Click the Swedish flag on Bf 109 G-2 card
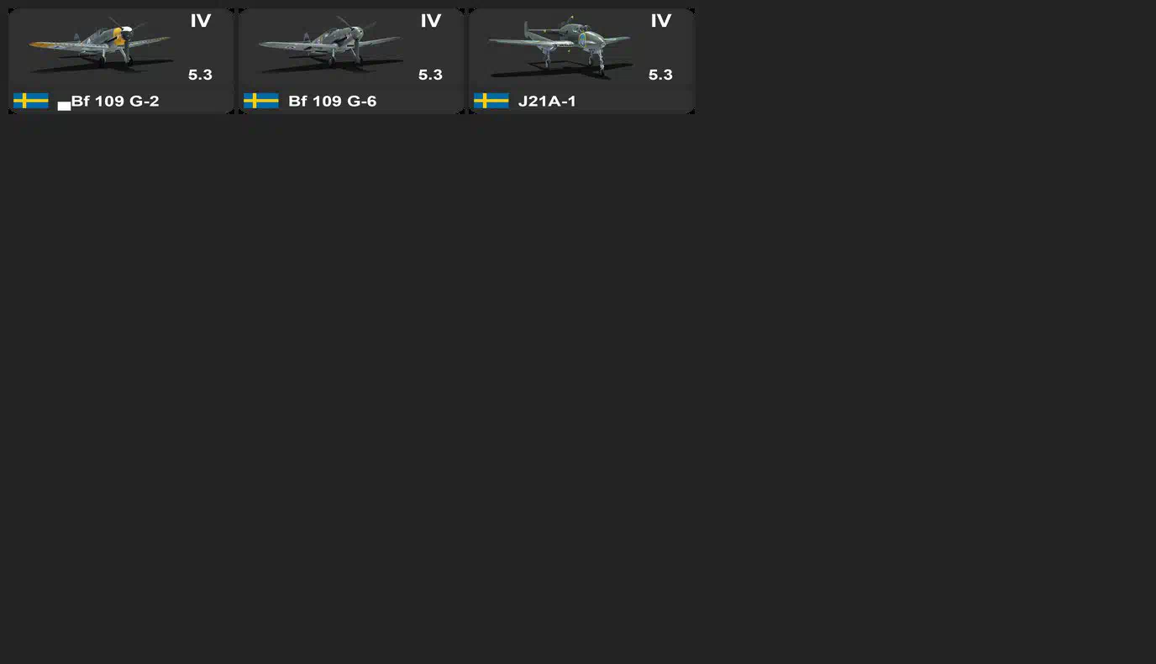The height and width of the screenshot is (664, 1156). (31, 101)
